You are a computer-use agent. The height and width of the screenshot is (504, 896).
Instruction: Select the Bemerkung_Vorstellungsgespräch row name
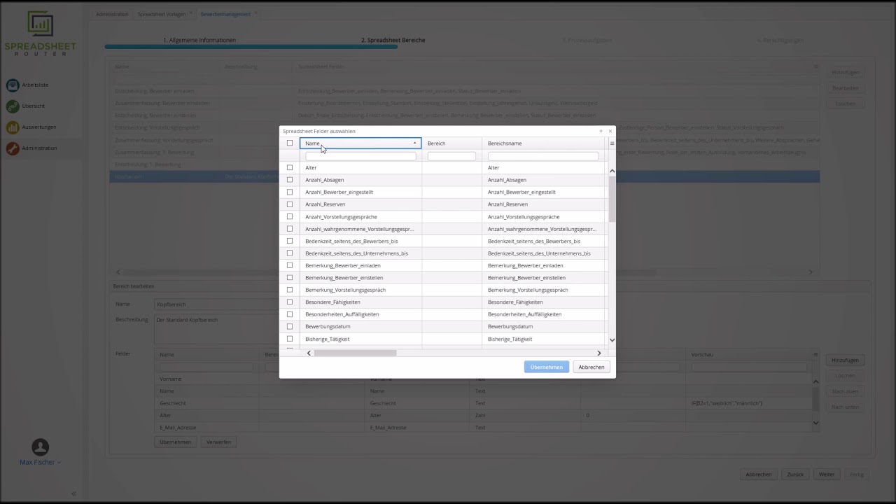(x=345, y=290)
